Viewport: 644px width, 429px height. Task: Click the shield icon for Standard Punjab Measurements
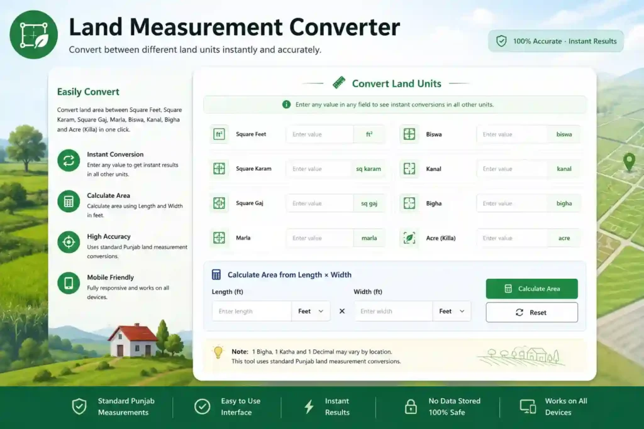point(79,406)
